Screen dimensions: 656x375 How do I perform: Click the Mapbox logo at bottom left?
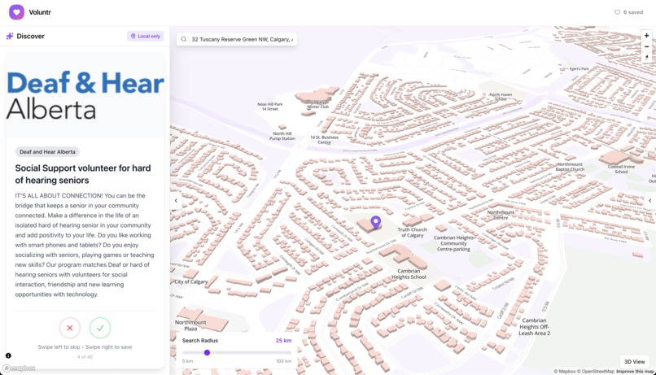[19, 368]
